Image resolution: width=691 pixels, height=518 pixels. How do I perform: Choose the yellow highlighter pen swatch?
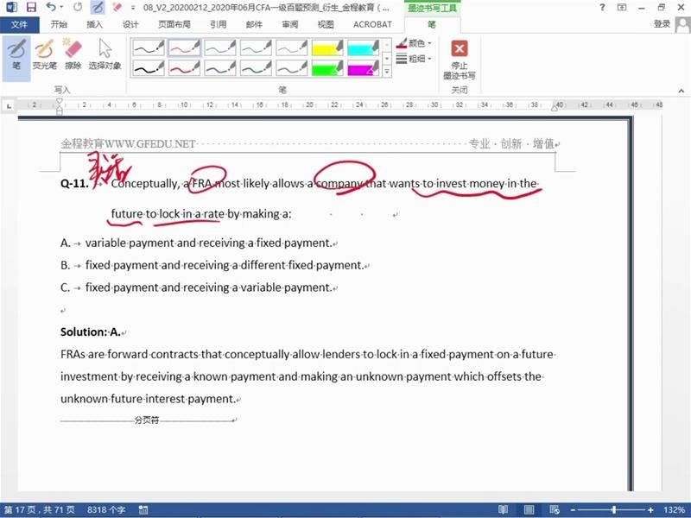pos(327,47)
